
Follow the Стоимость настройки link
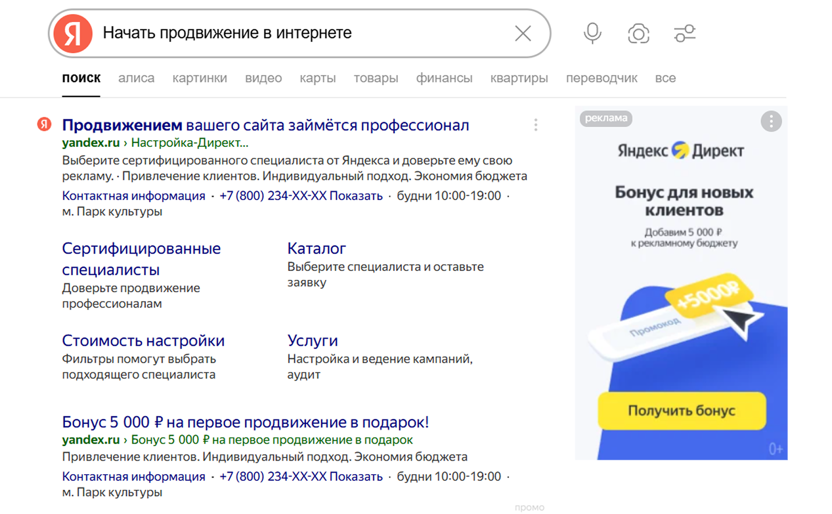[143, 340]
